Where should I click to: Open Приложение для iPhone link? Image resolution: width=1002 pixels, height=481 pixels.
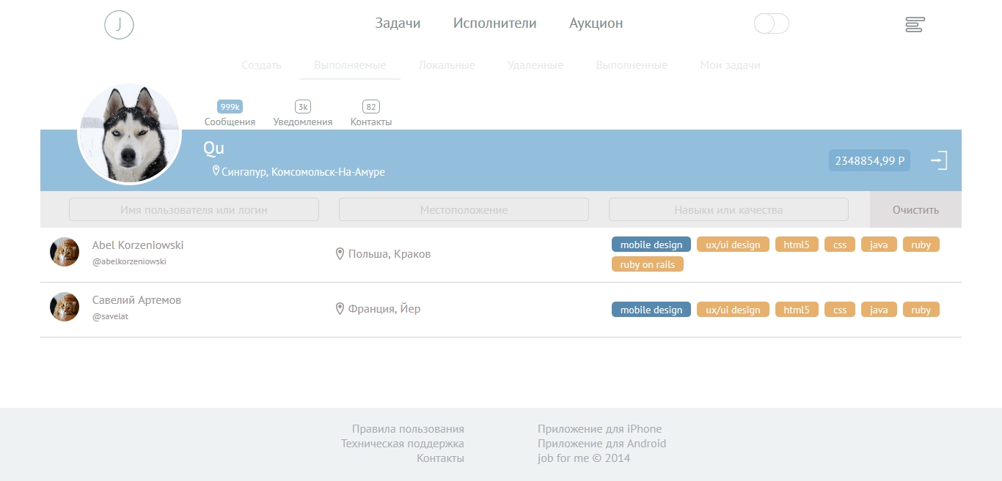tap(599, 429)
